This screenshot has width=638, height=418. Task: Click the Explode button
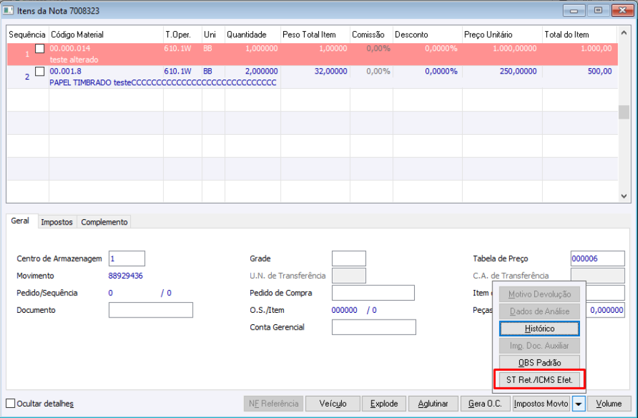[384, 404]
